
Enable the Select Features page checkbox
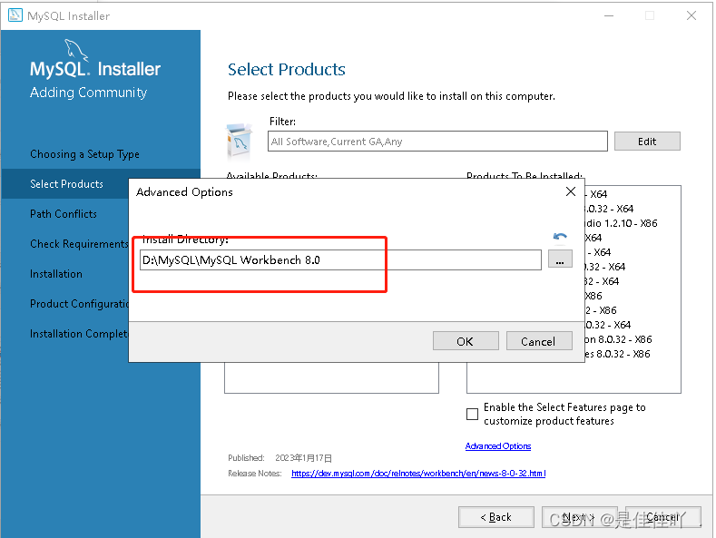point(472,415)
